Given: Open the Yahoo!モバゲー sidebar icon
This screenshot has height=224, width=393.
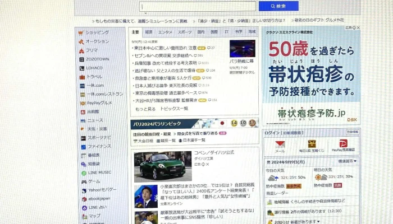Looking at the screenshot, I should tap(84, 190).
